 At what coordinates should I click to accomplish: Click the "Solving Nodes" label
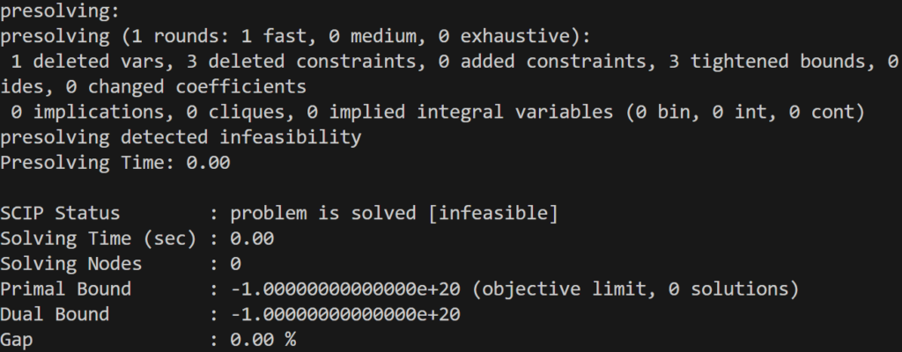tap(70, 264)
